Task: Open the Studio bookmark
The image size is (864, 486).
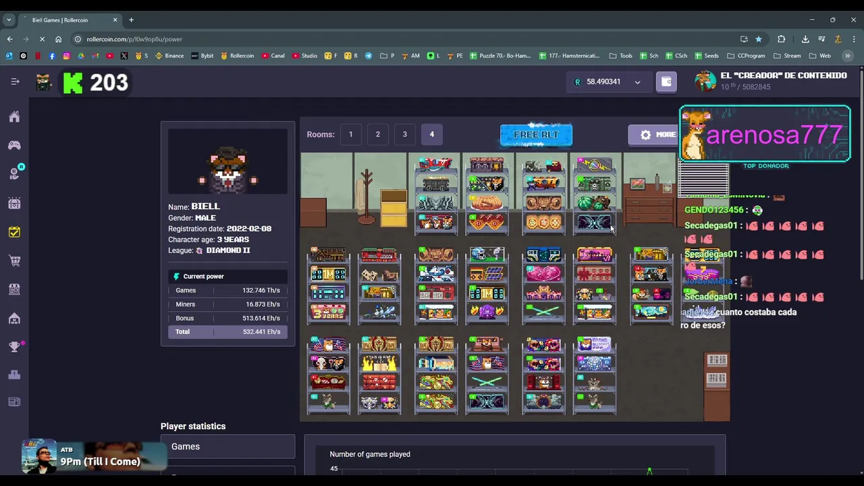Action: pyautogui.click(x=304, y=56)
